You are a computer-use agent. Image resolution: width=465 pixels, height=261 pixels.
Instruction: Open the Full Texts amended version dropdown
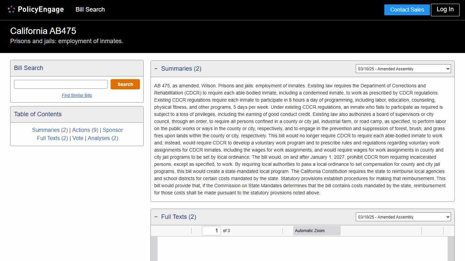(x=403, y=217)
